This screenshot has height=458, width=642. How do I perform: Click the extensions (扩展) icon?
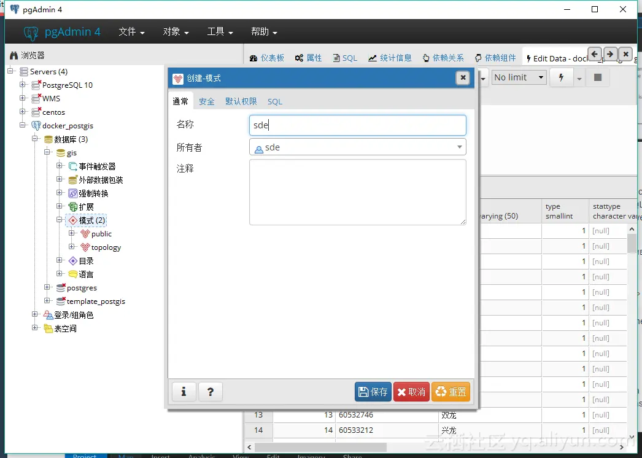pos(73,207)
